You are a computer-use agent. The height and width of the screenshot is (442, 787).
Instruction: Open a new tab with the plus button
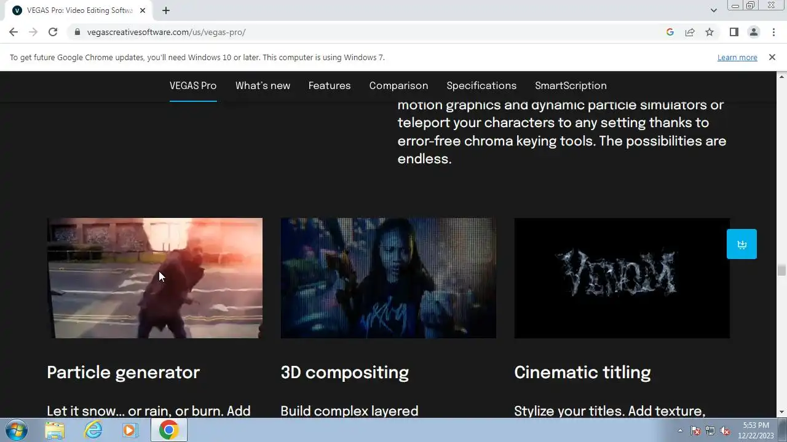click(x=166, y=10)
